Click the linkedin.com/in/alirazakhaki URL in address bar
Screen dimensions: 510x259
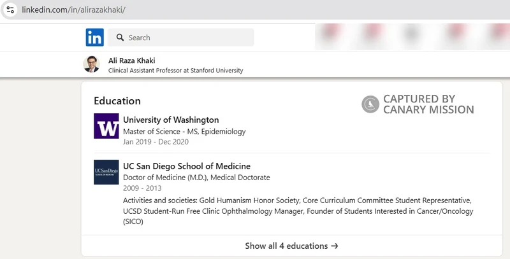pyautogui.click(x=73, y=10)
